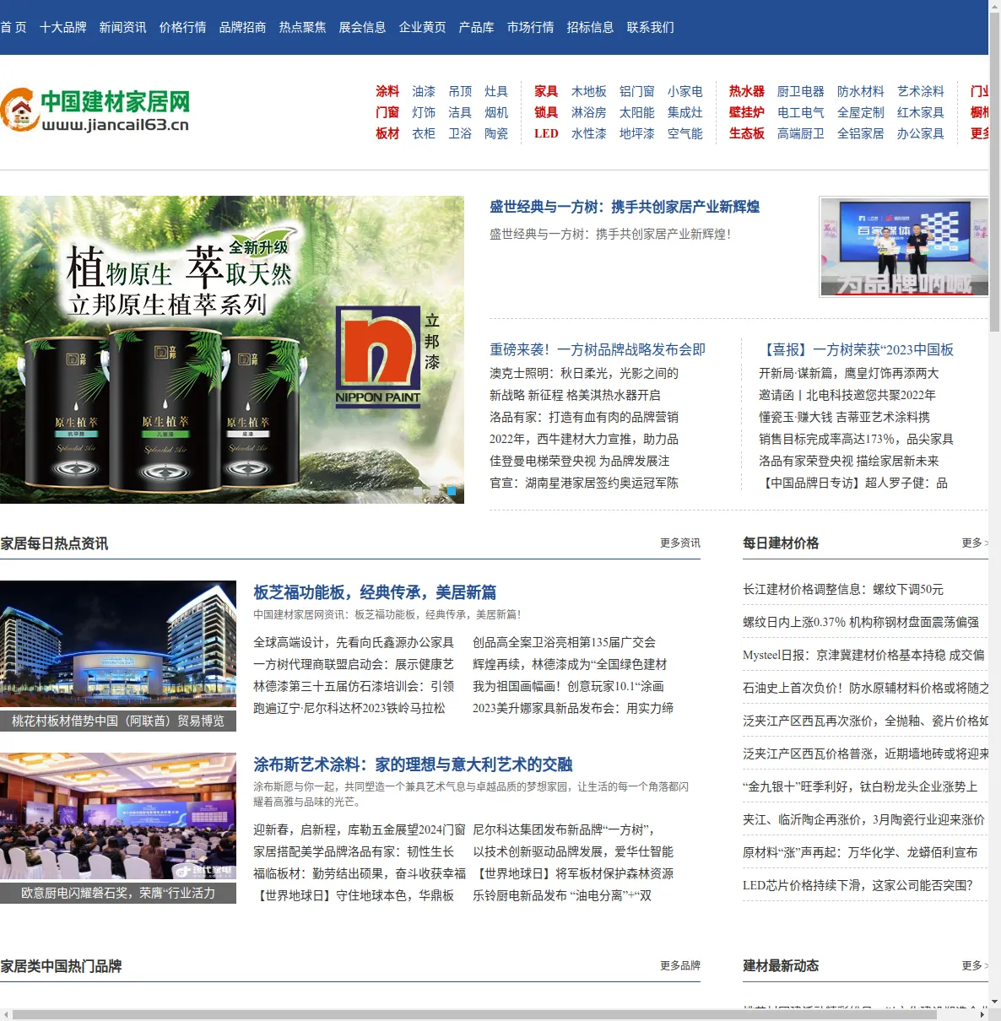This screenshot has height=1021, width=1001.
Task: Go to 展会信息 in the navigation
Action: point(363,27)
